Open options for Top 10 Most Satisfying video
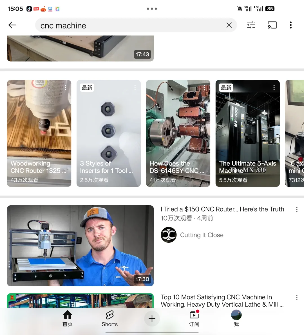The image size is (304, 335). tap(297, 297)
